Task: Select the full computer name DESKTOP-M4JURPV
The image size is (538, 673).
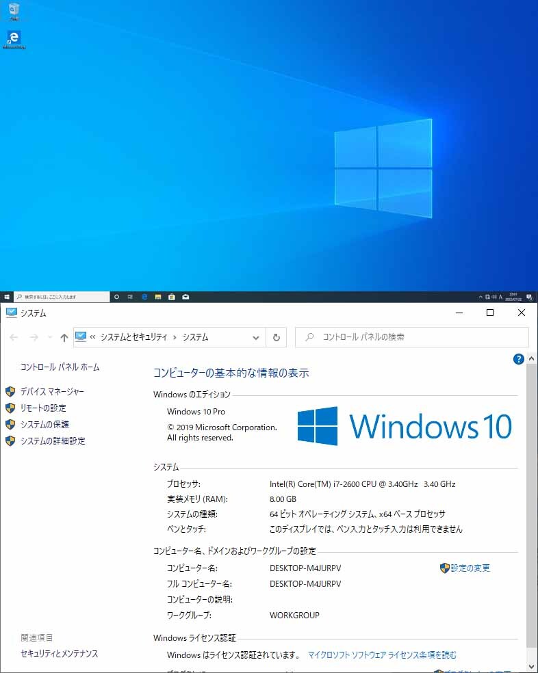Action: (x=305, y=583)
